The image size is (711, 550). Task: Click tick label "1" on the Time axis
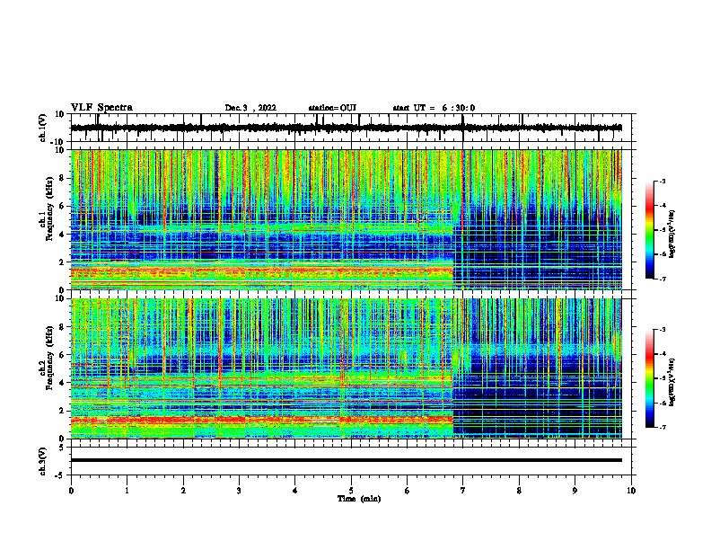[127, 491]
